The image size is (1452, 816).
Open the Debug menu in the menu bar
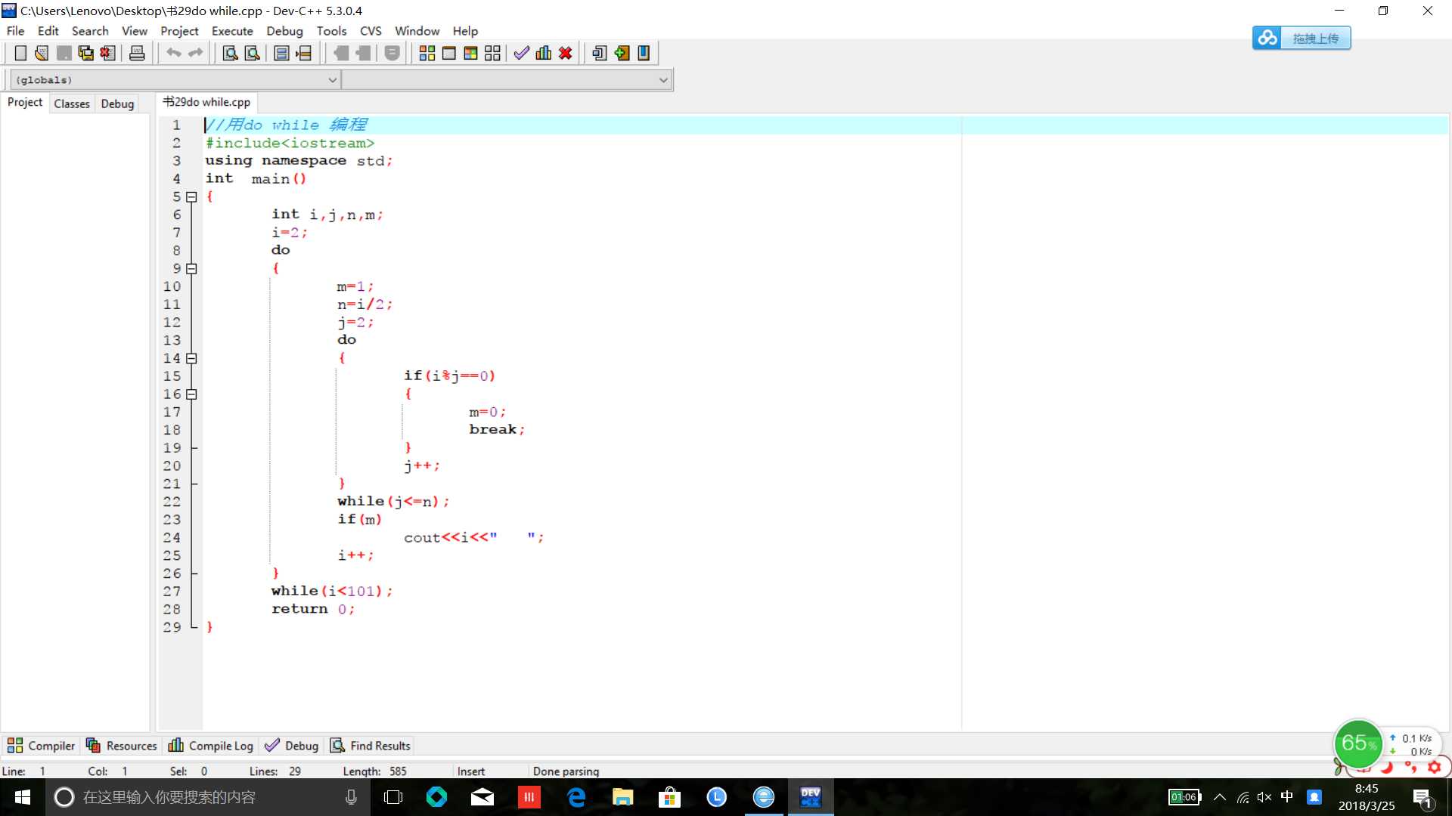coord(284,31)
